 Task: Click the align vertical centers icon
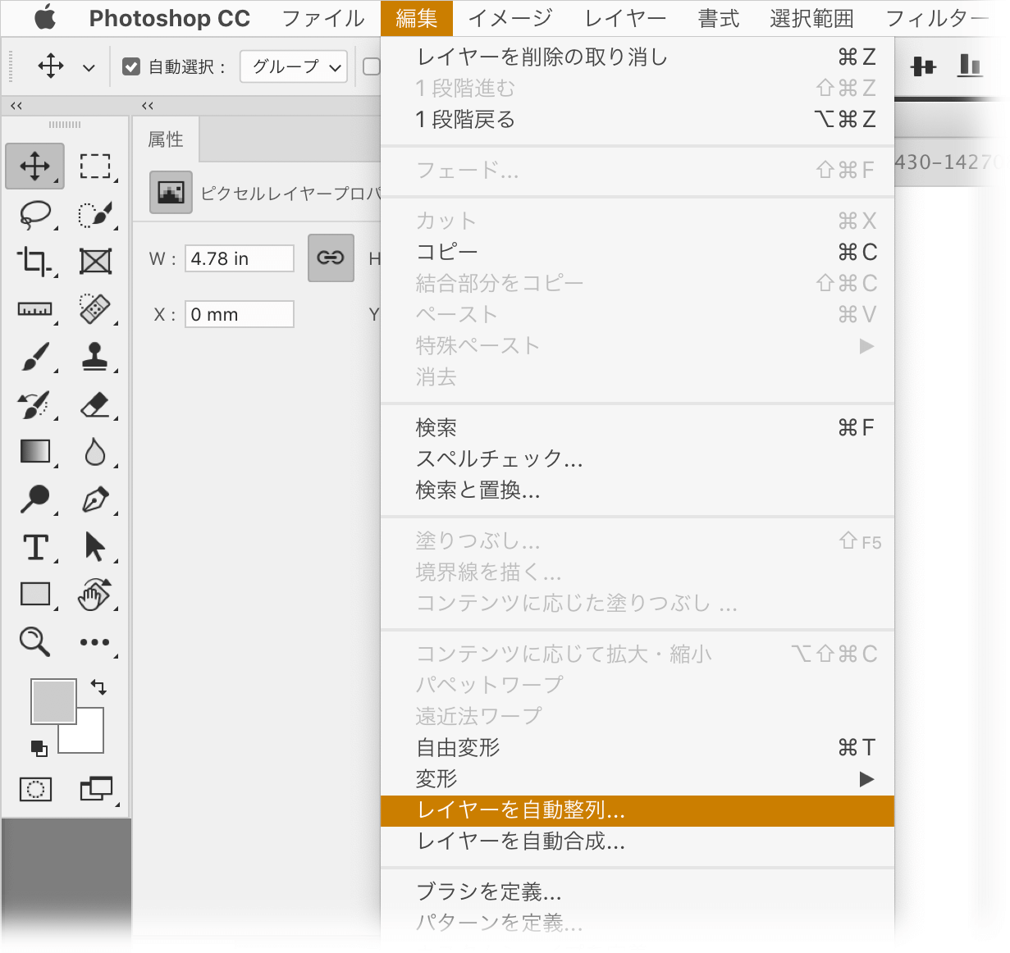pyautogui.click(x=924, y=66)
